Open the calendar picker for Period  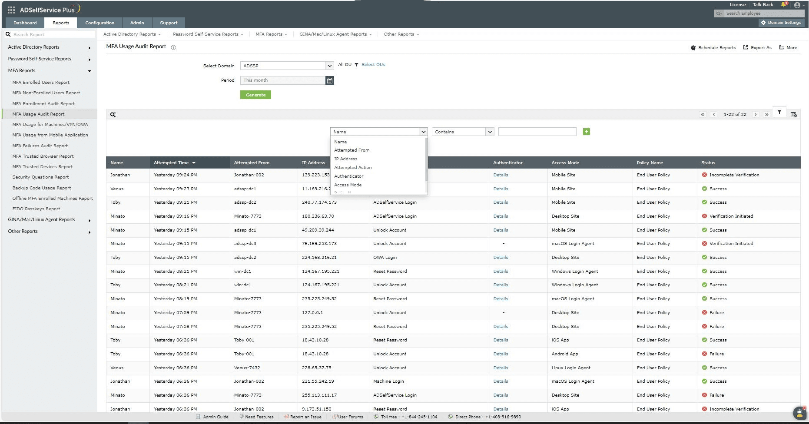coord(330,80)
